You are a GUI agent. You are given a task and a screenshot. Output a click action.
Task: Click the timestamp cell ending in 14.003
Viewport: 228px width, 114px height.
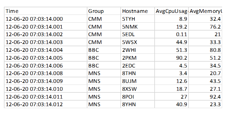46,42
